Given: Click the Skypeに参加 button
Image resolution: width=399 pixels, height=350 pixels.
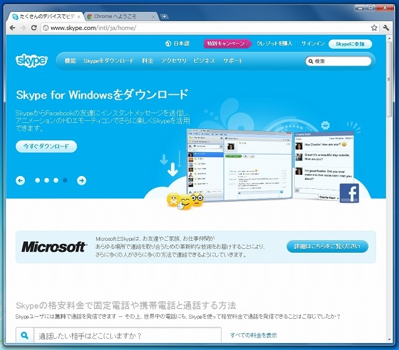Looking at the screenshot, I should 350,44.
